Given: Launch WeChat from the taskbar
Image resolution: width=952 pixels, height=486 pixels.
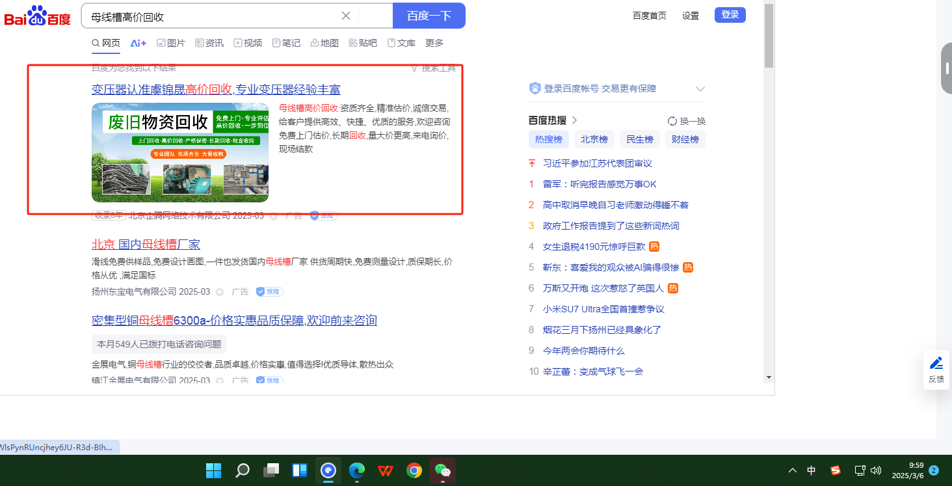Looking at the screenshot, I should tap(442, 470).
